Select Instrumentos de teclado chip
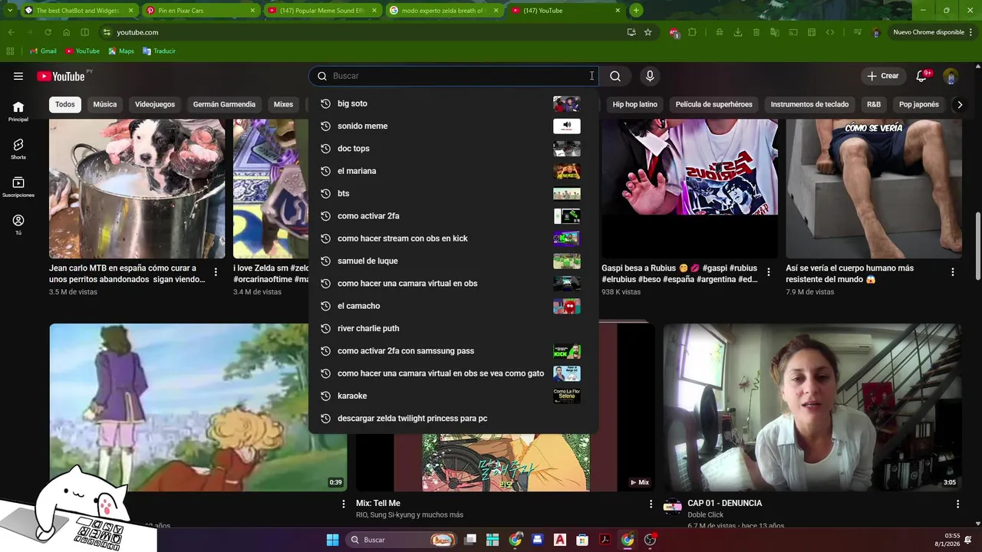 (809, 104)
